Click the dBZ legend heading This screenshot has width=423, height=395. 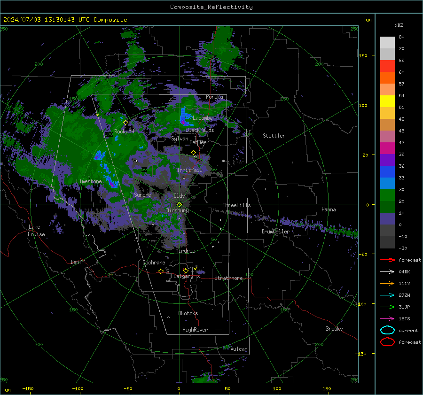coord(399,25)
